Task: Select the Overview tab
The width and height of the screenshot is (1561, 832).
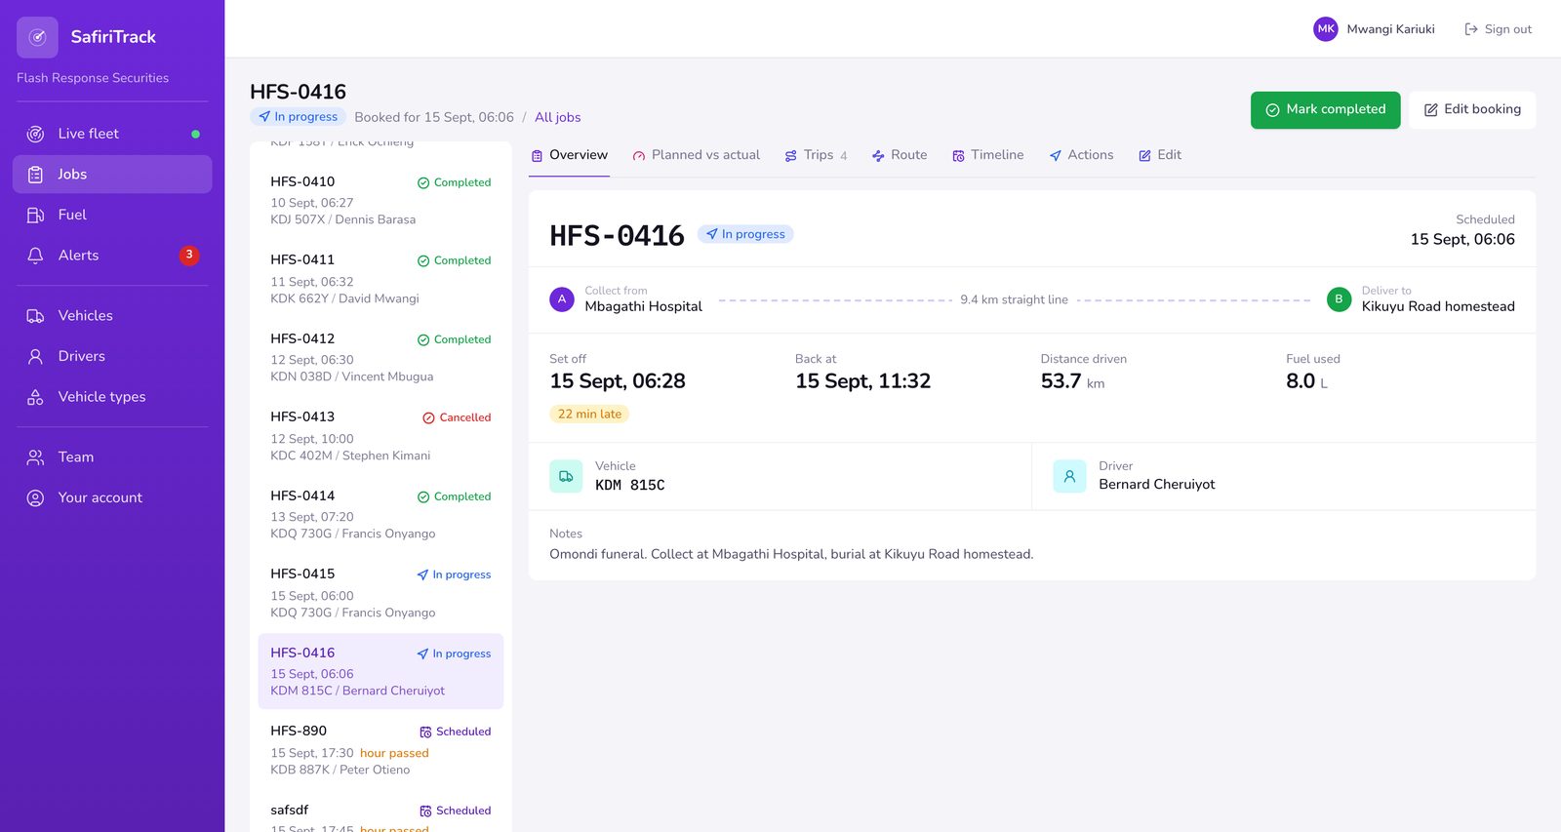Action: tap(569, 155)
